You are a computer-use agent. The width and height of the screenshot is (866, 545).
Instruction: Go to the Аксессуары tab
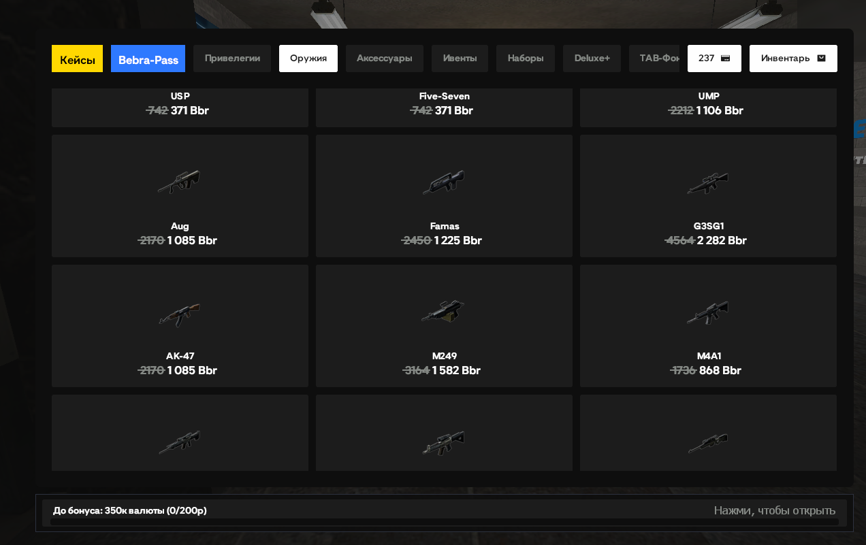385,59
